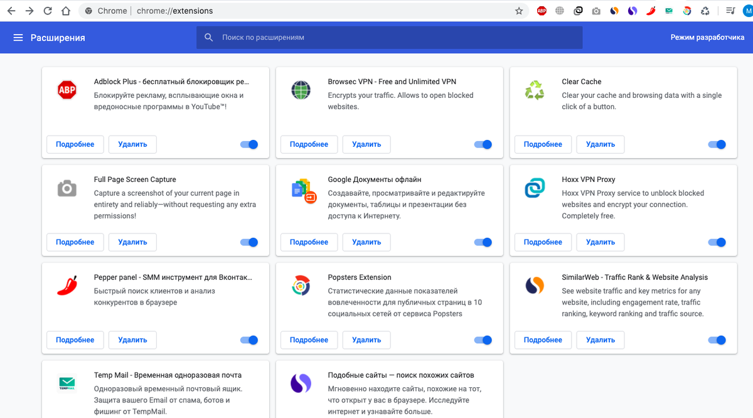Open Подробнее for Pepper panel

[x=75, y=340]
